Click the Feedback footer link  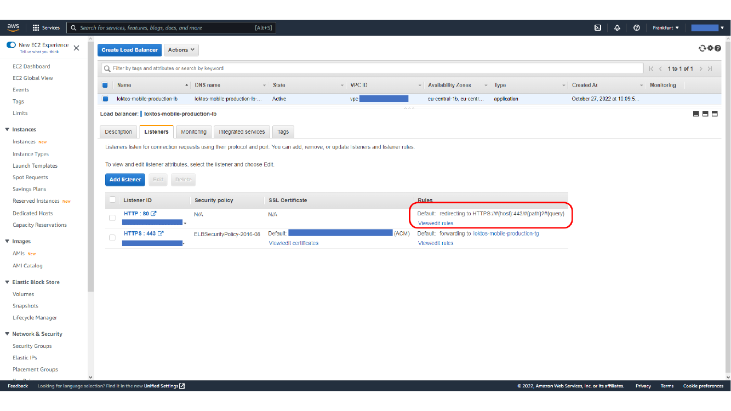[x=18, y=386]
